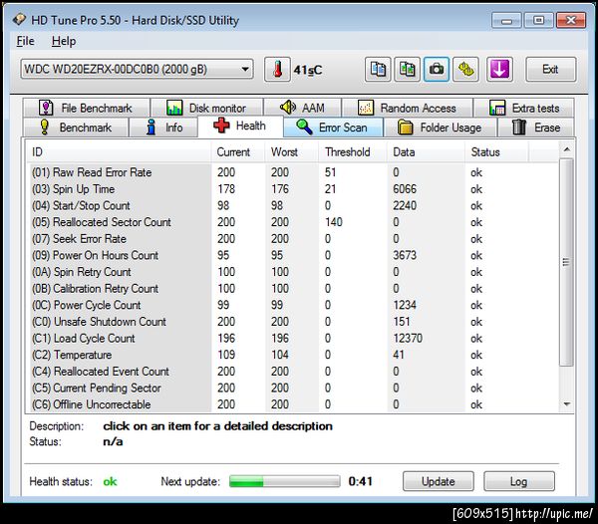598x524 pixels.
Task: Click the Next update progress bar
Action: point(284,481)
